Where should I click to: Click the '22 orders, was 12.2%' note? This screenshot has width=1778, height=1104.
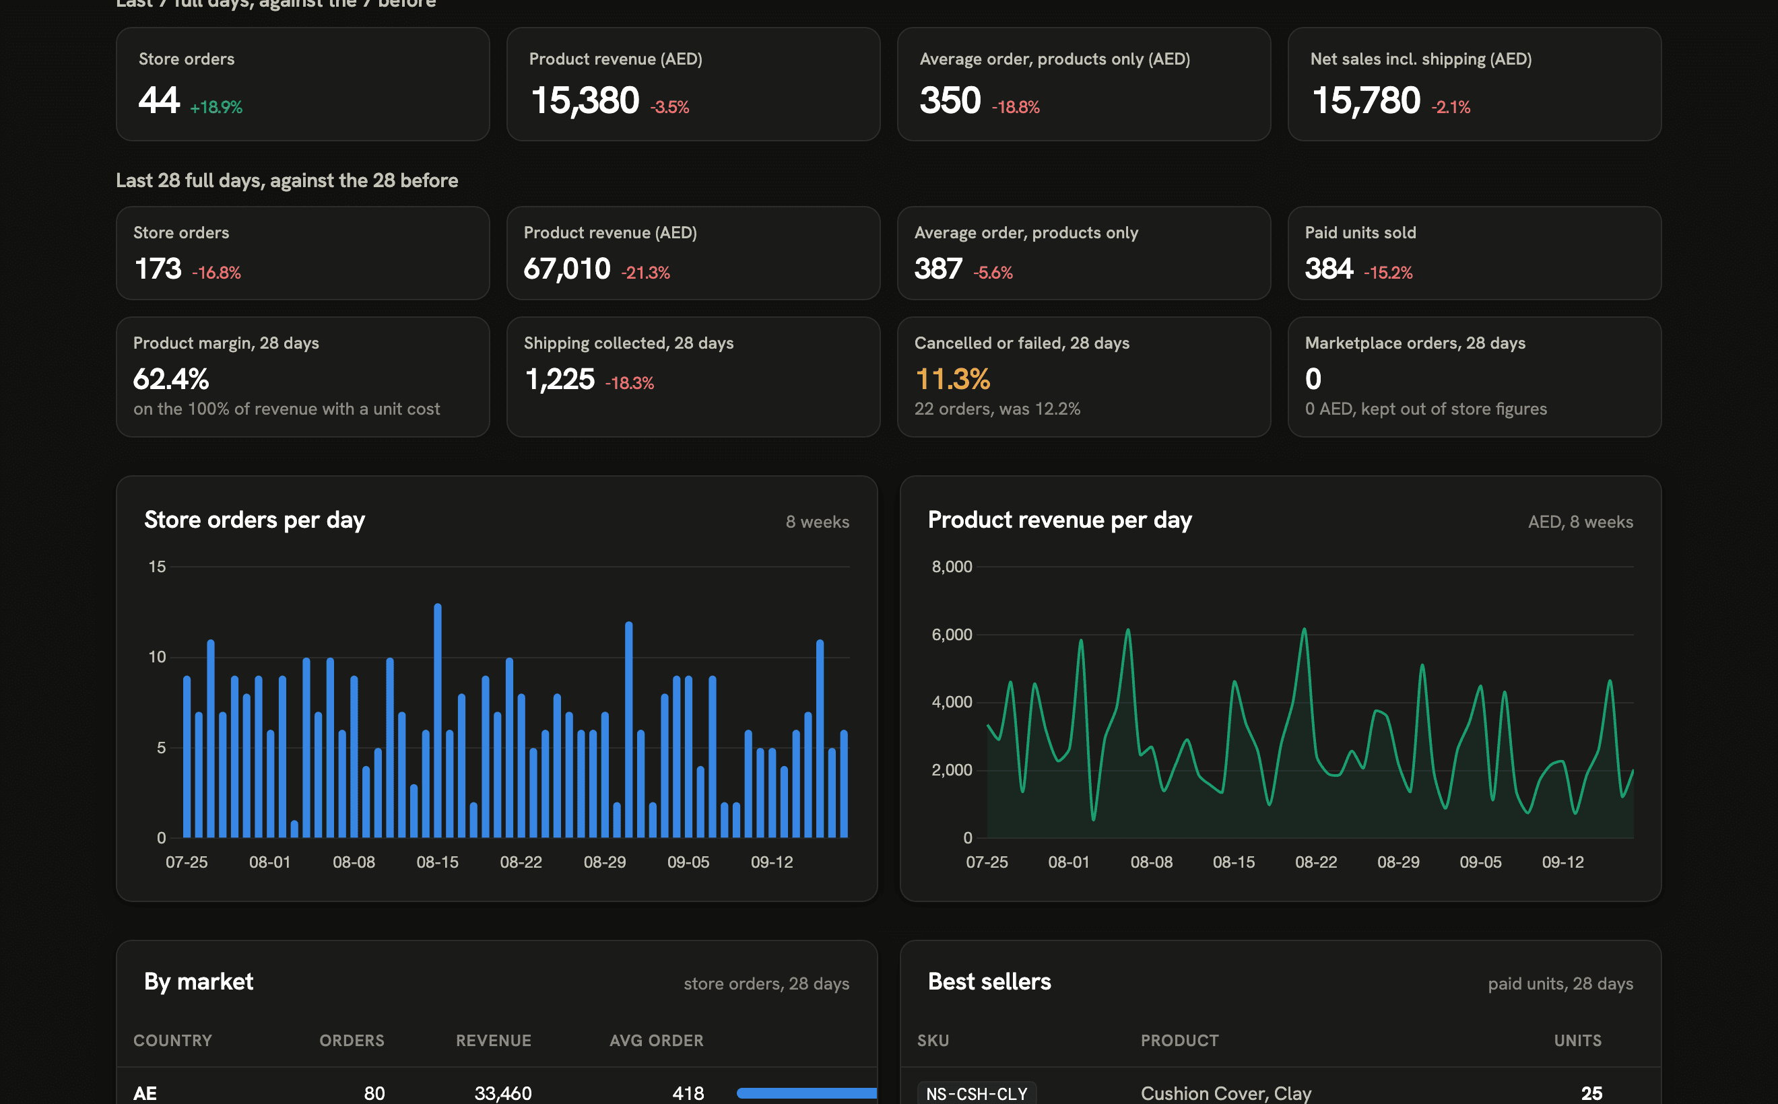(x=997, y=409)
